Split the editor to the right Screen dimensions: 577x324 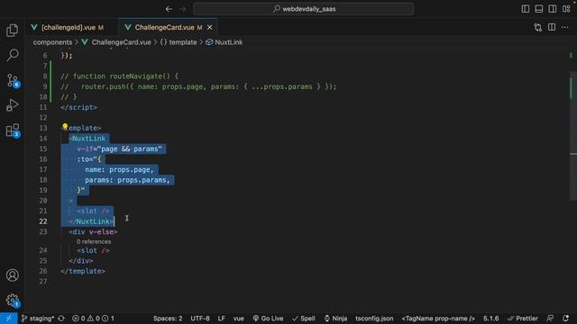[x=552, y=27]
